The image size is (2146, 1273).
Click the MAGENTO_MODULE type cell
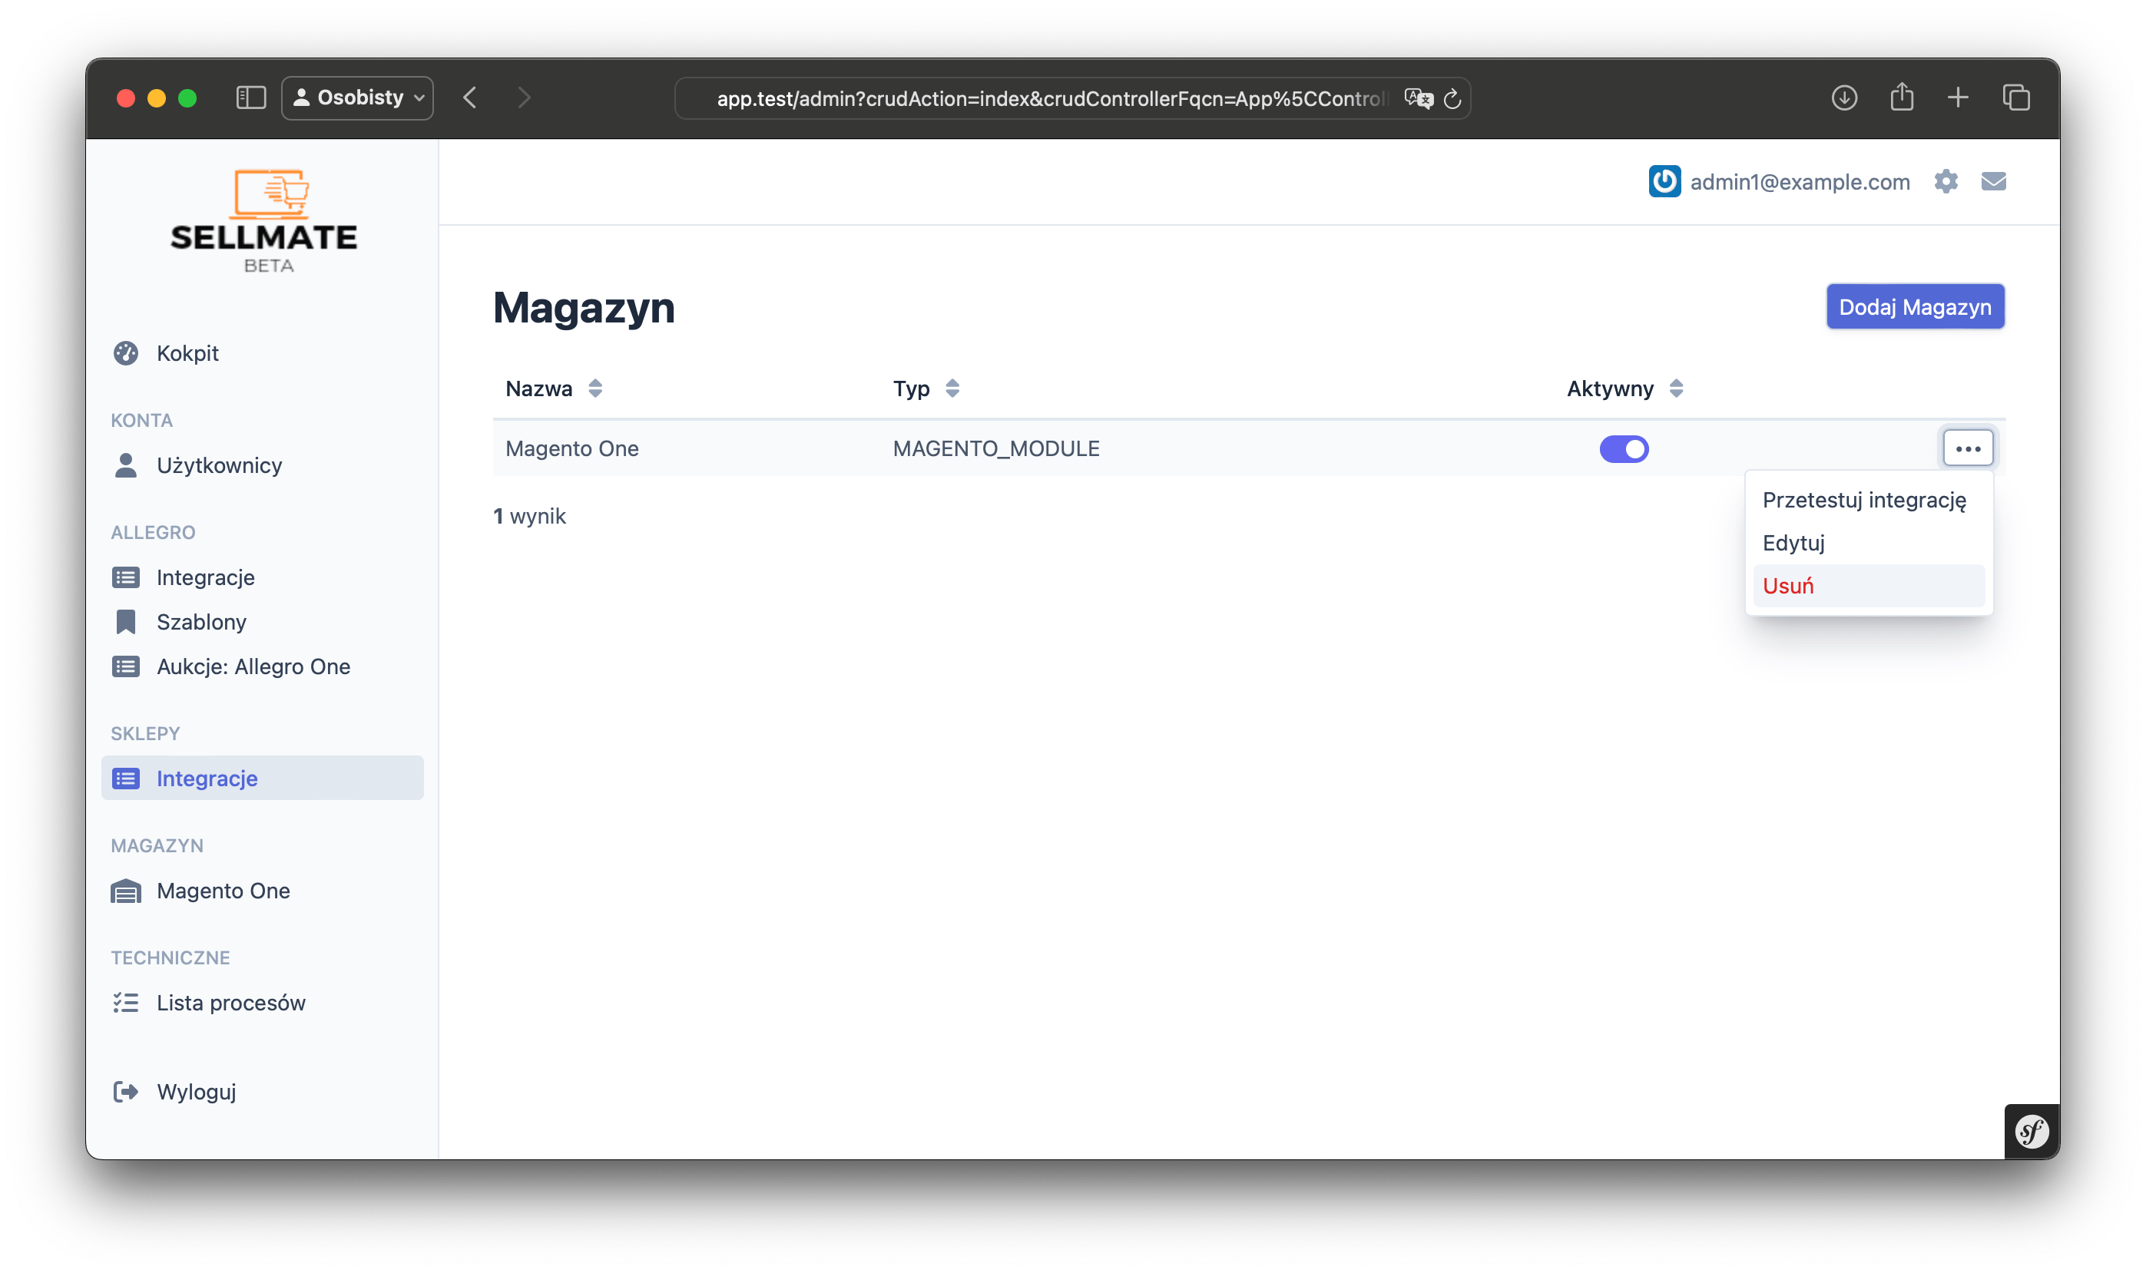(996, 448)
